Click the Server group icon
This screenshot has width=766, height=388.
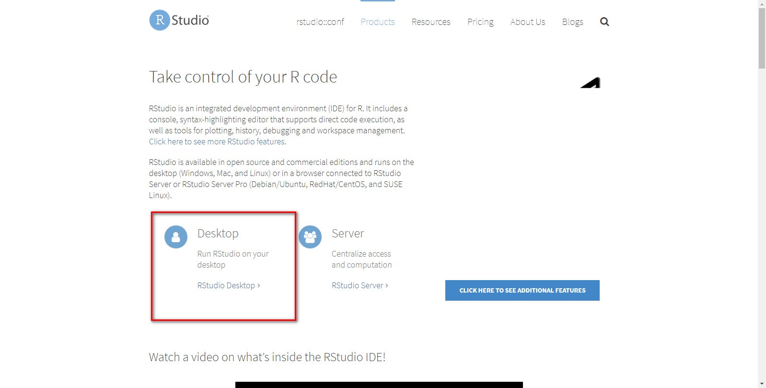coord(310,237)
